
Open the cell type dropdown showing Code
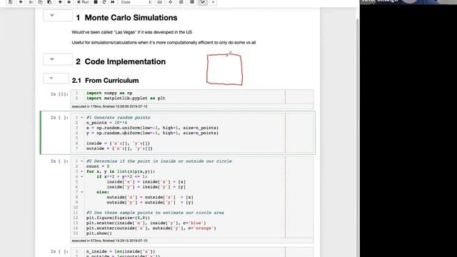click(136, 2)
